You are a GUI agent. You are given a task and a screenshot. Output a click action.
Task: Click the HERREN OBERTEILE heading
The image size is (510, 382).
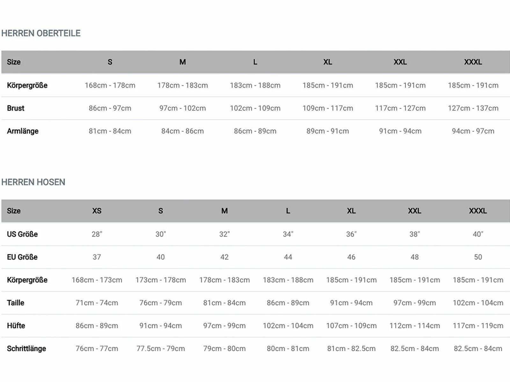[41, 33]
